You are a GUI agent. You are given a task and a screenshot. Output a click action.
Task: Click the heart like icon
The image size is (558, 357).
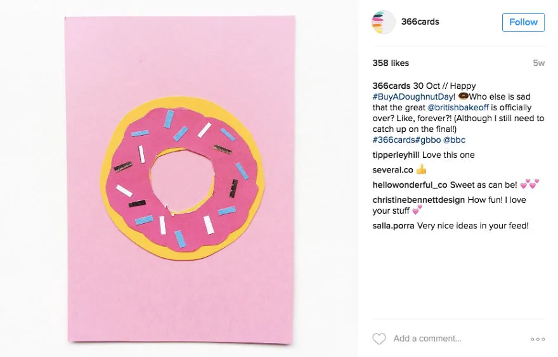(x=379, y=339)
